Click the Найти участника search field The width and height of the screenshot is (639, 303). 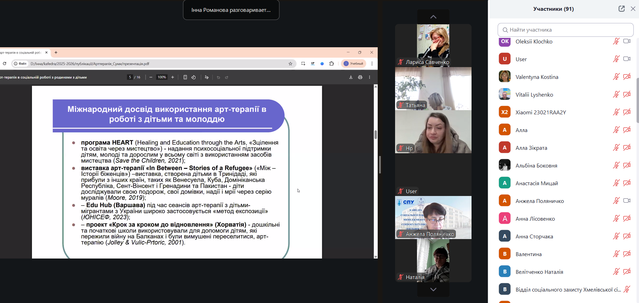point(565,30)
